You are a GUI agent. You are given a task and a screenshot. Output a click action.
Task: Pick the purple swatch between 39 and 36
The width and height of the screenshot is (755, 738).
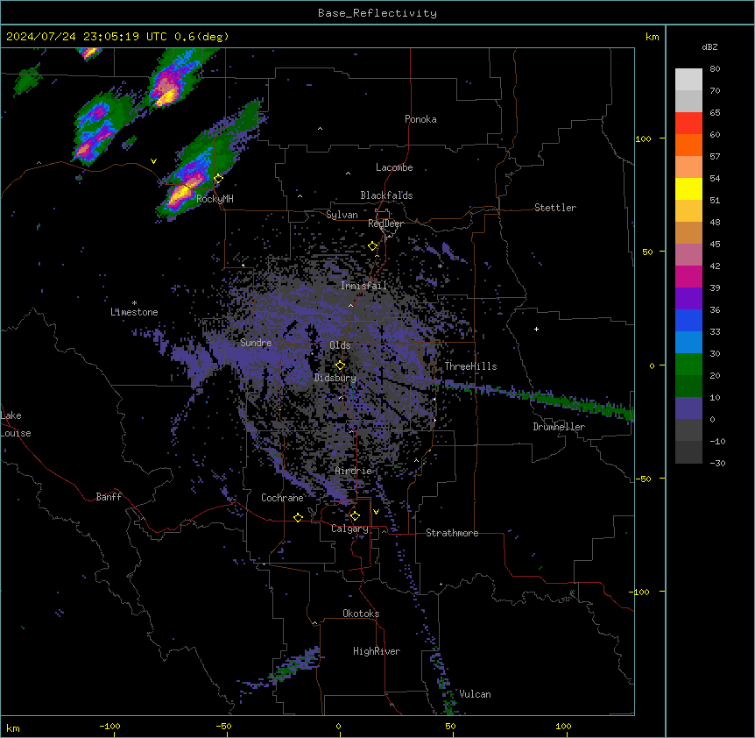pyautogui.click(x=688, y=299)
